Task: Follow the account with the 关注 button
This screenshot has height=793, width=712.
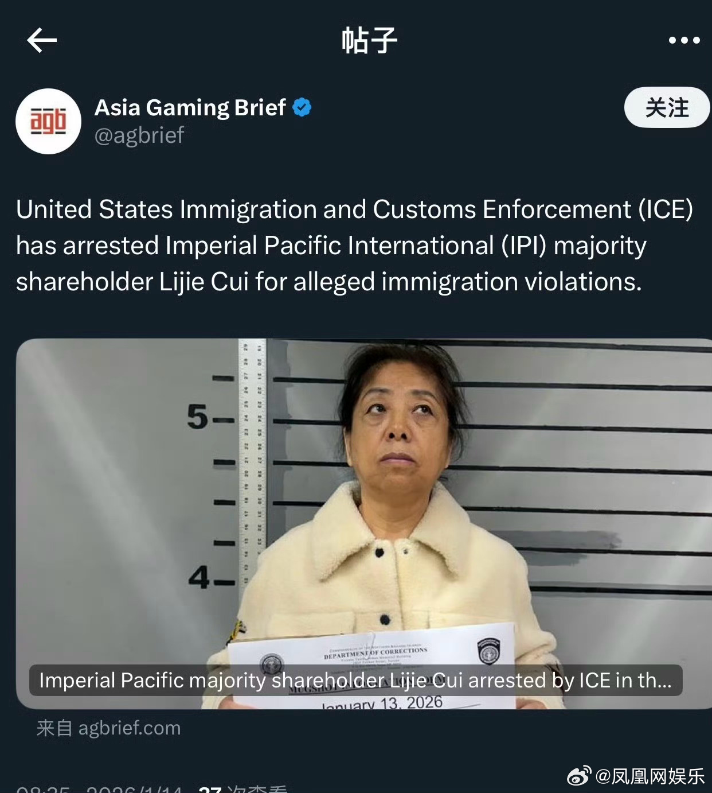Action: click(x=667, y=107)
